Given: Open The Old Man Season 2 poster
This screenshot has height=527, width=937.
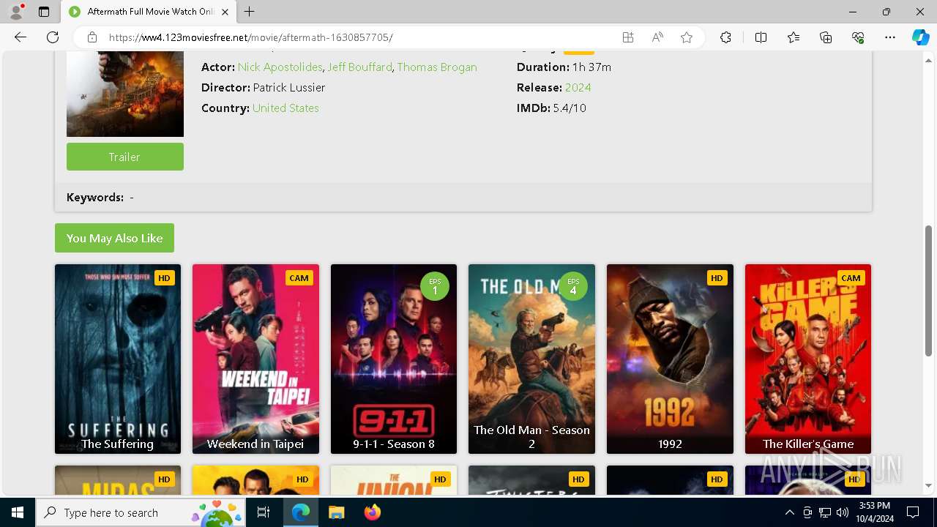Looking at the screenshot, I should click(531, 359).
